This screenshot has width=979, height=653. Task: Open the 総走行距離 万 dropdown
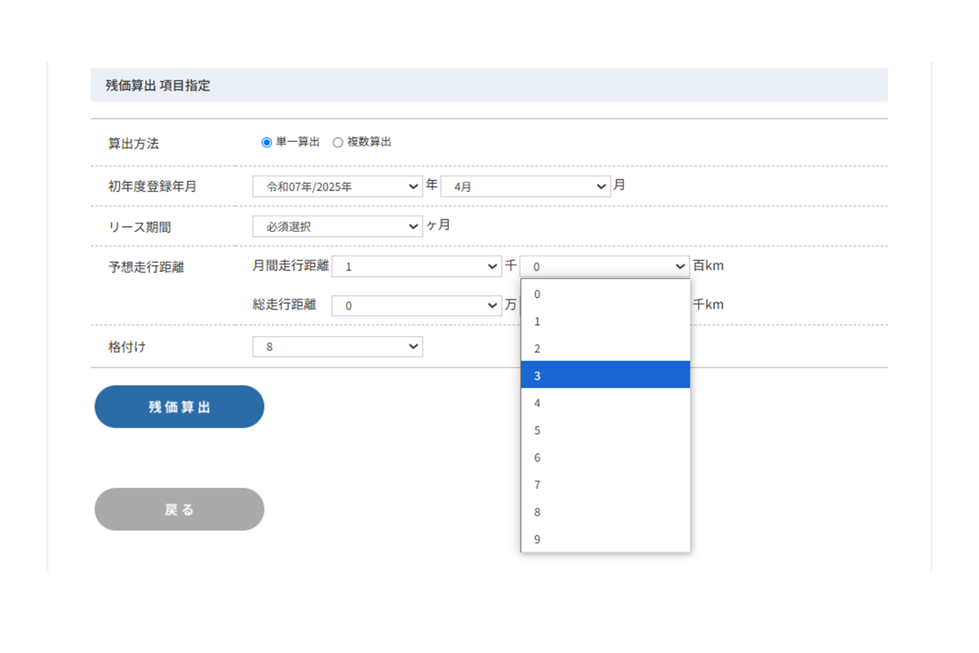pyautogui.click(x=416, y=306)
